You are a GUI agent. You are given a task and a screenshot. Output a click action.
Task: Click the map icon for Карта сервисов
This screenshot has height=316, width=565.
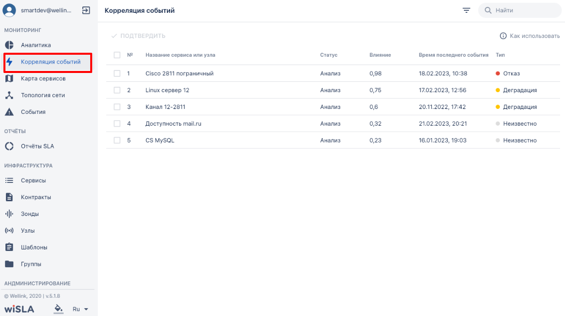coord(9,78)
